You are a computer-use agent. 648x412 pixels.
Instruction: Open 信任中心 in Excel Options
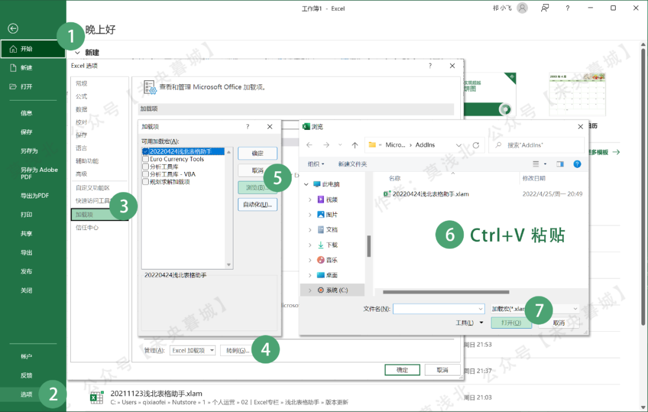(x=87, y=227)
